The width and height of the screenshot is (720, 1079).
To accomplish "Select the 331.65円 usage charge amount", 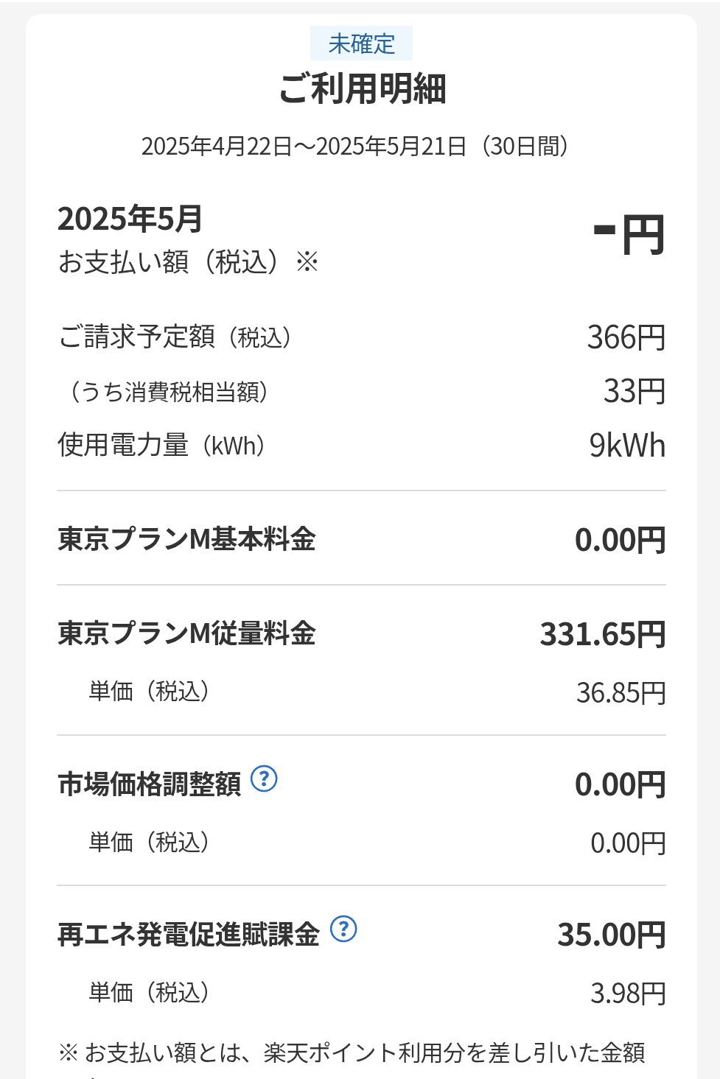I will tap(603, 634).
